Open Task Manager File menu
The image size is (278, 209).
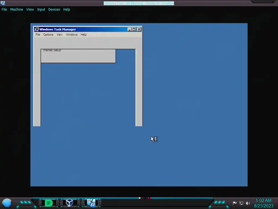tap(38, 35)
